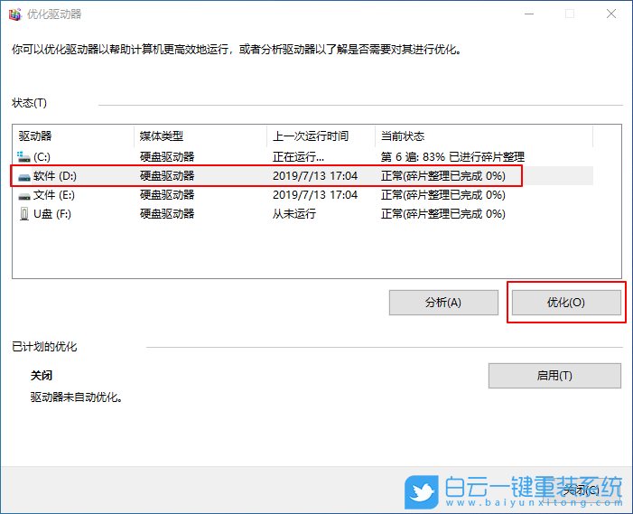Minimize the 优化驱动器 window
633x514 pixels.
coord(529,14)
